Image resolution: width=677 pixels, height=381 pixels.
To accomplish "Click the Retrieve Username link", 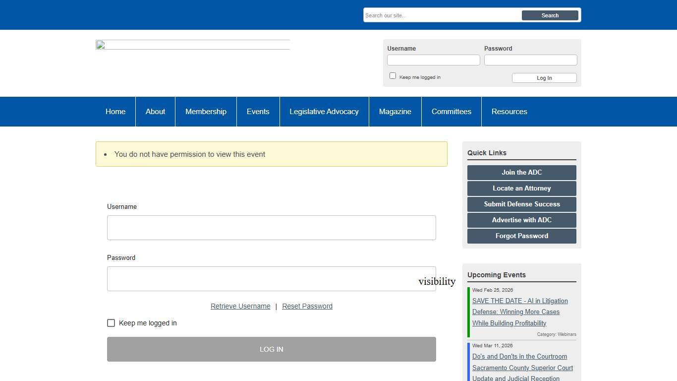I will coord(240,306).
